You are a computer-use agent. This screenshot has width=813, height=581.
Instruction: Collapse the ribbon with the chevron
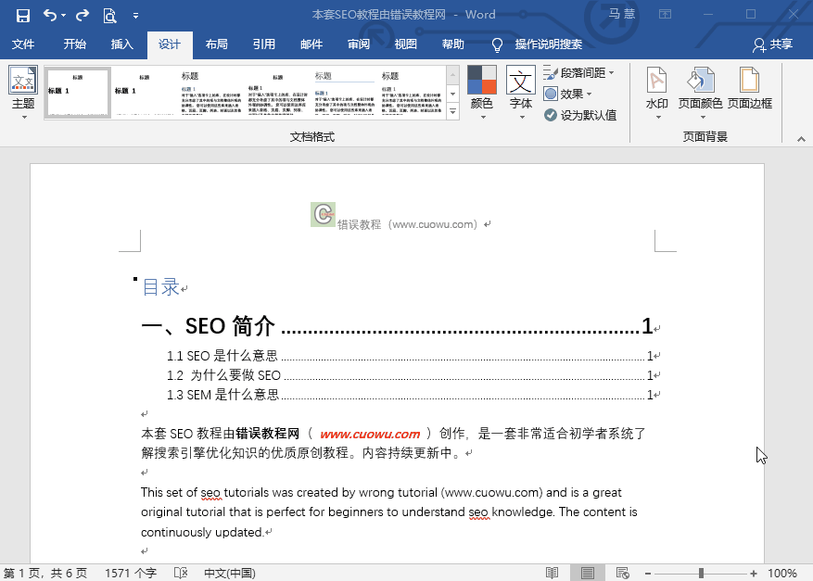[x=801, y=139]
